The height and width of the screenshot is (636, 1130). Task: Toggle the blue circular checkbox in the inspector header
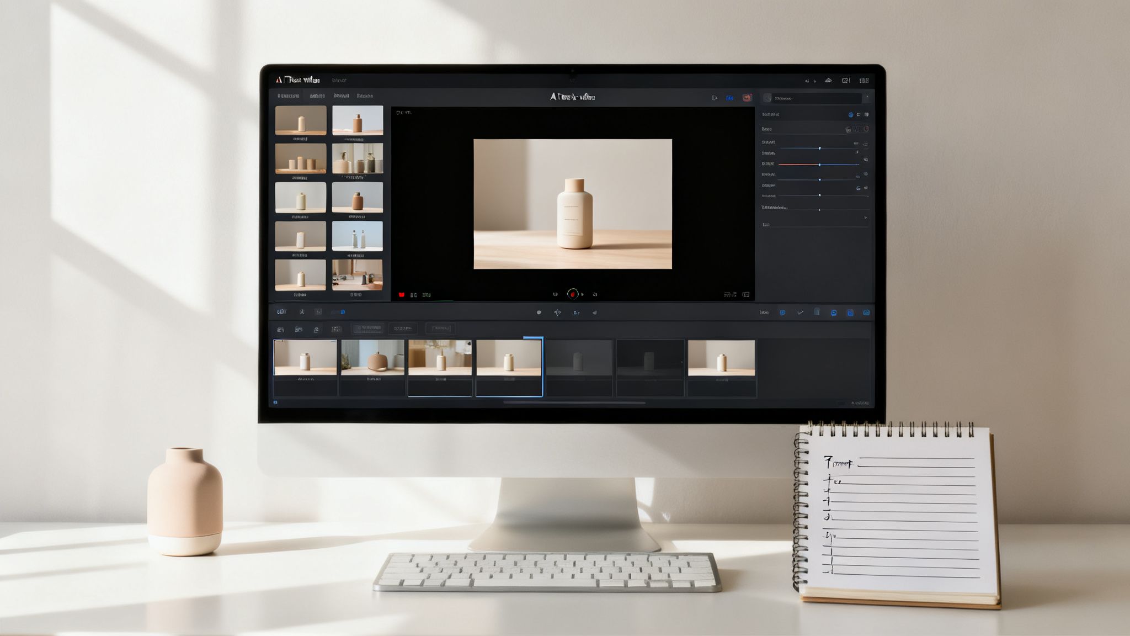coord(850,115)
